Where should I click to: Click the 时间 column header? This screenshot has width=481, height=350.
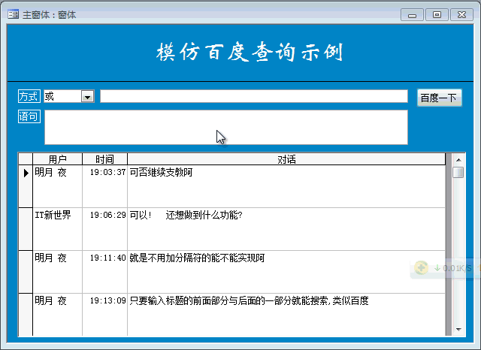pyautogui.click(x=104, y=159)
